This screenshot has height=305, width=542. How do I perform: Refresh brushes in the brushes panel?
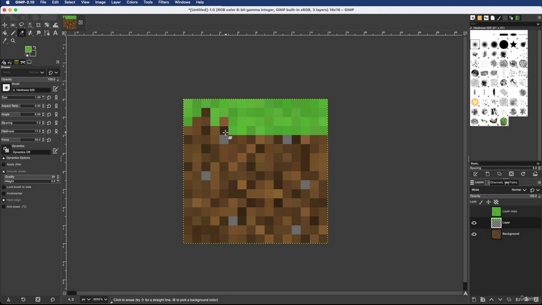click(x=523, y=174)
